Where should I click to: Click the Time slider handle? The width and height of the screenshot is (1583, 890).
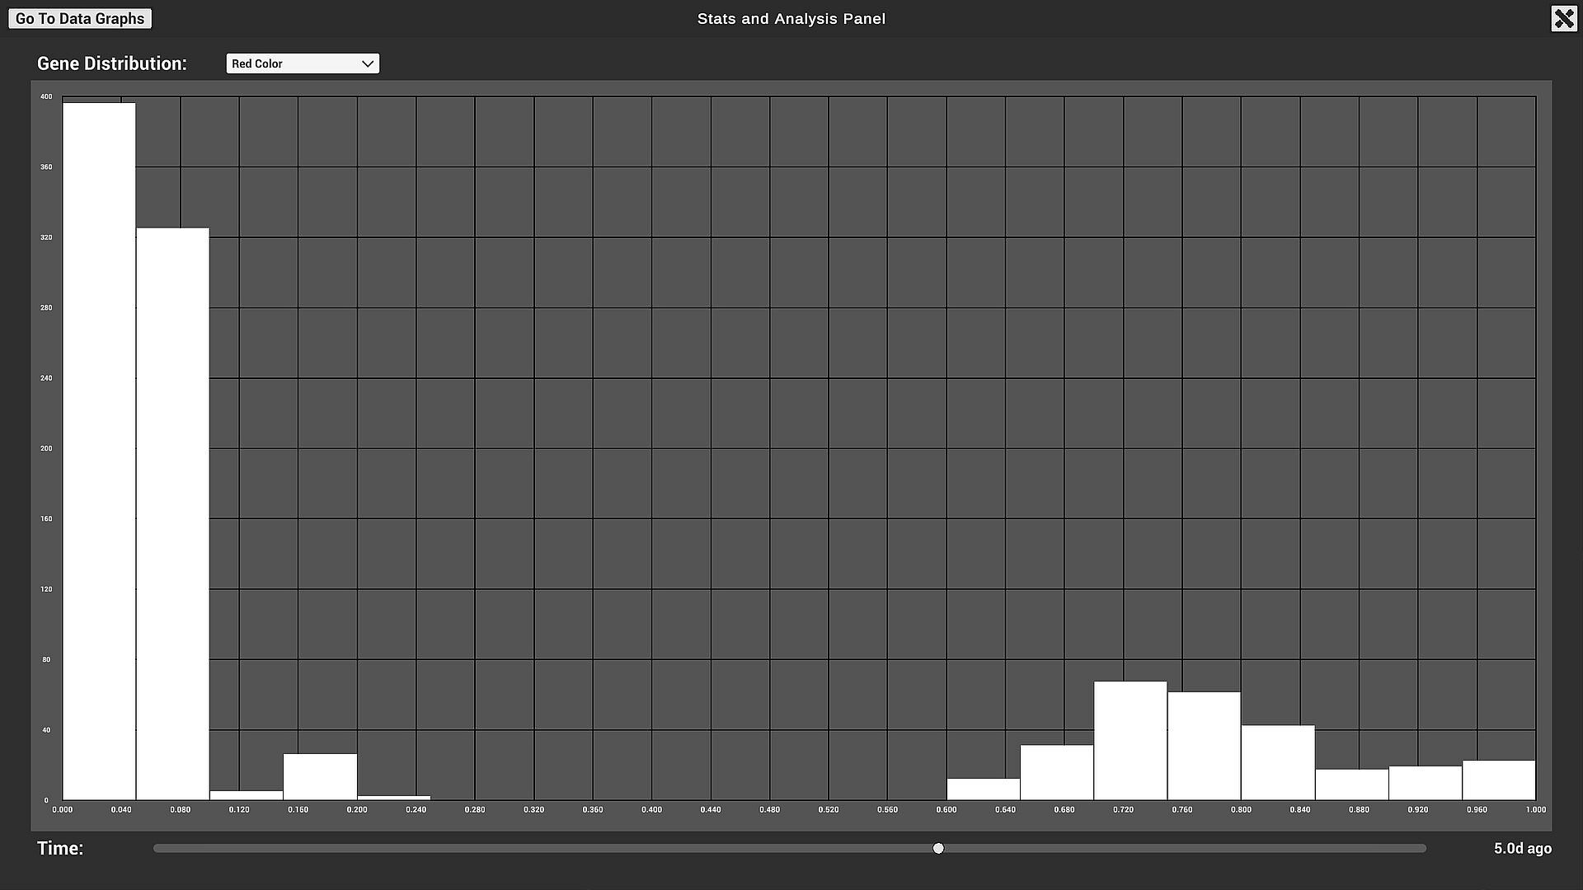coord(938,848)
